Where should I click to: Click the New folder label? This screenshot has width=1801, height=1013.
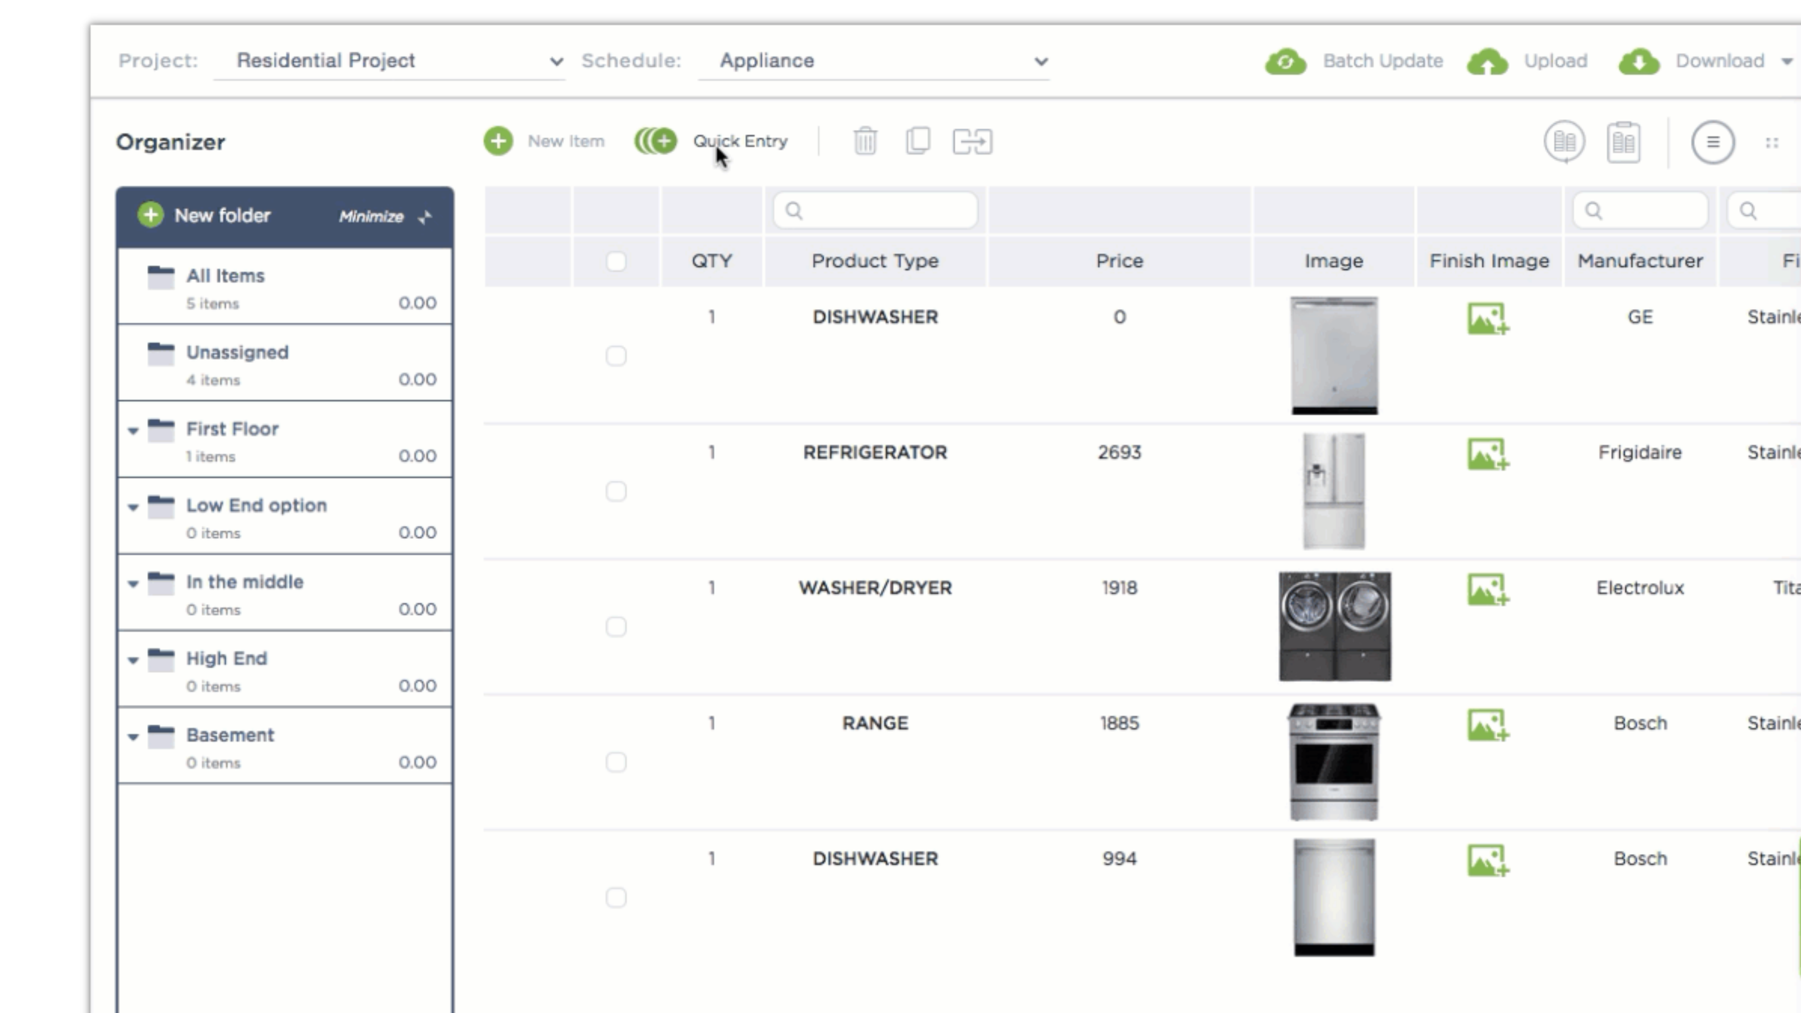[222, 215]
